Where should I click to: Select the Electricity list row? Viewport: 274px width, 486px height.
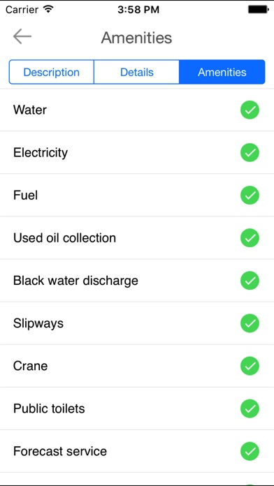137,152
